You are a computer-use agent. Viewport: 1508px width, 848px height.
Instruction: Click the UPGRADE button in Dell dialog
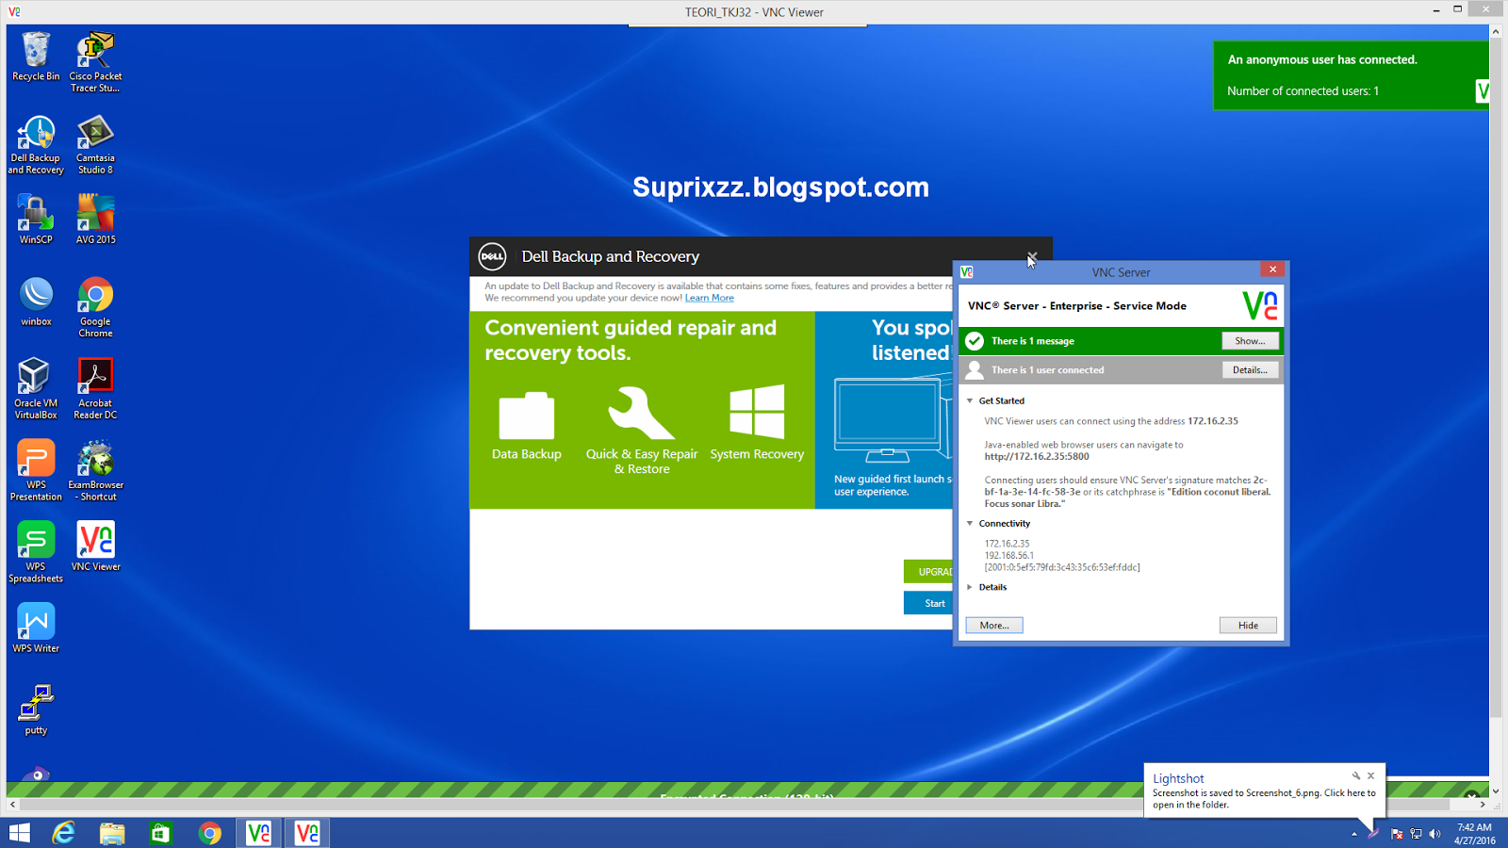tap(929, 572)
